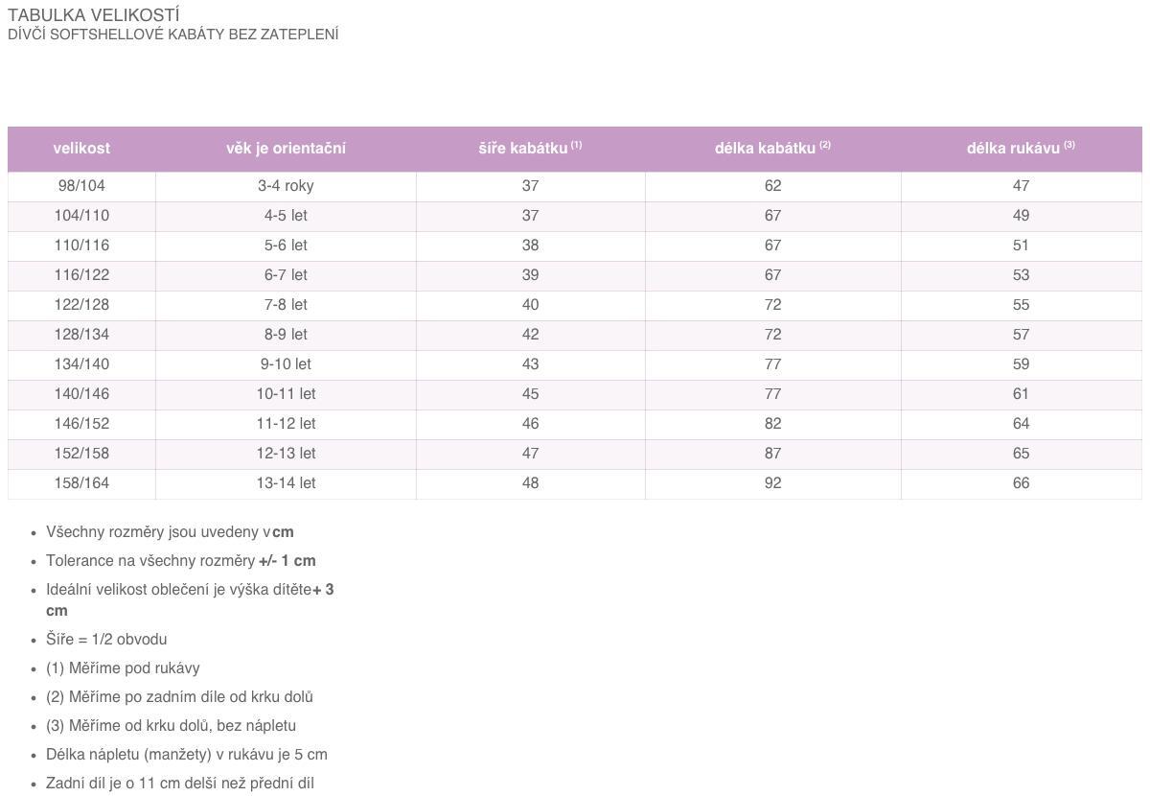Click sleeve length '47' in the 98/104 row
The height and width of the screenshot is (796, 1150).
(1021, 186)
